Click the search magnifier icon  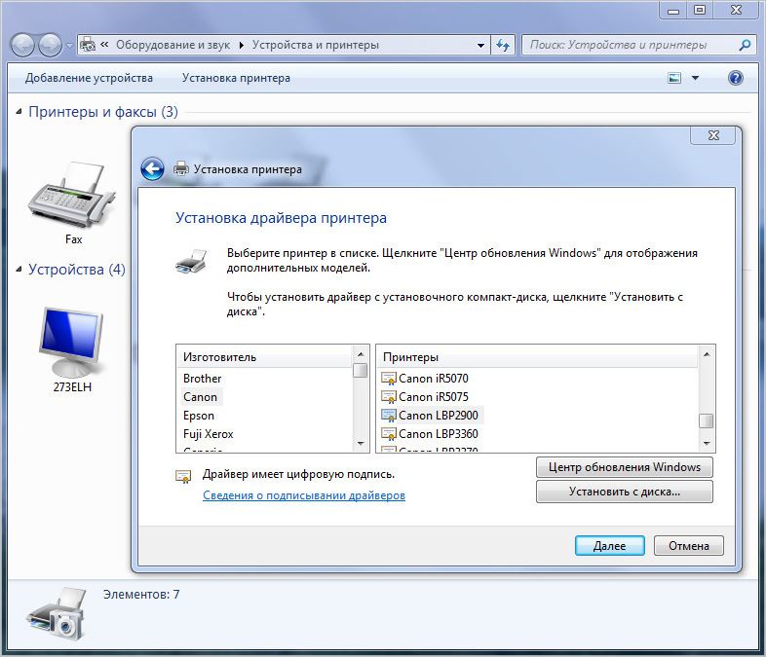(746, 45)
